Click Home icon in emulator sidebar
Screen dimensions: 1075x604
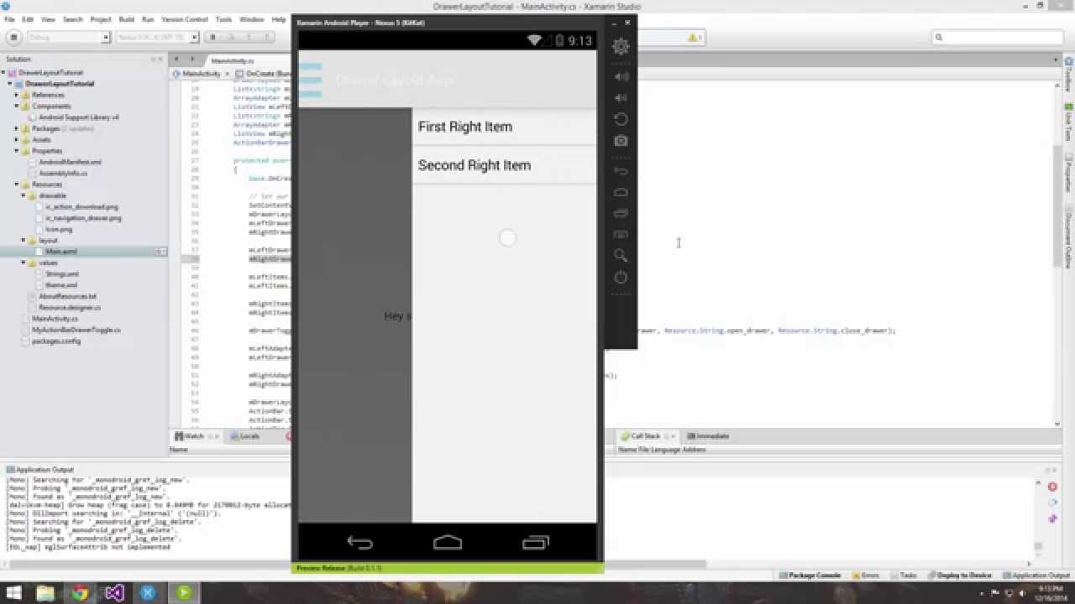click(x=621, y=192)
